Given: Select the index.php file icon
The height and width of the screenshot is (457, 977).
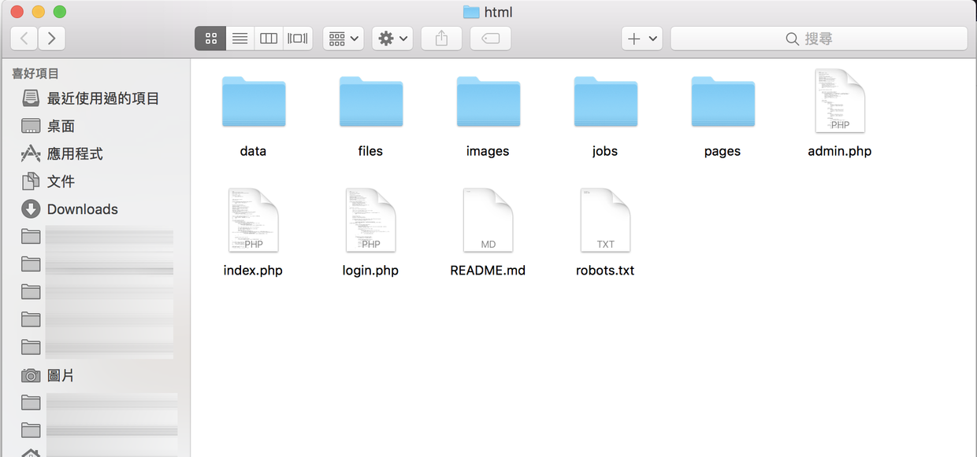Looking at the screenshot, I should tap(253, 221).
